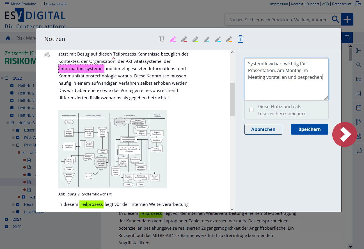
Task: Select the orange highlight color
Action: [229, 39]
